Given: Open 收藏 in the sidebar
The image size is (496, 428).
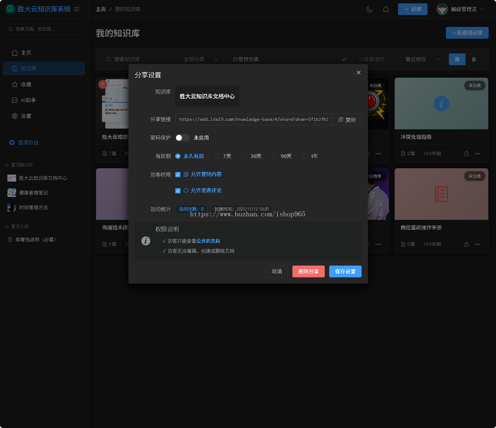Looking at the screenshot, I should [x=44, y=84].
